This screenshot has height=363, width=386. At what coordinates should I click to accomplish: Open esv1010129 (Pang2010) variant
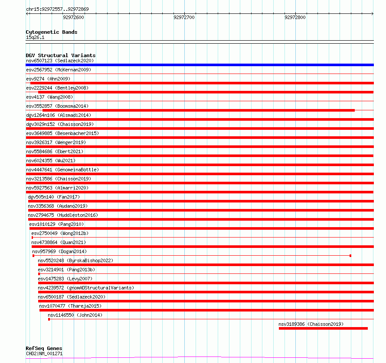tap(56, 224)
